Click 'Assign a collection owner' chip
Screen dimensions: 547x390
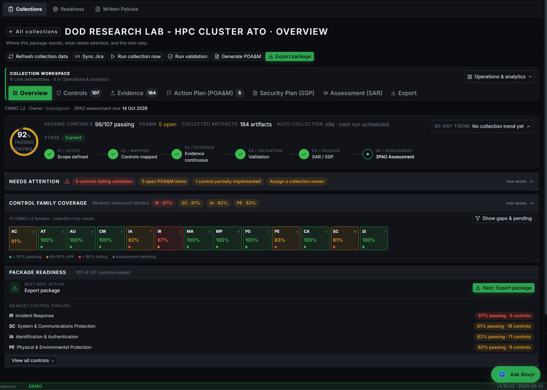click(x=297, y=181)
